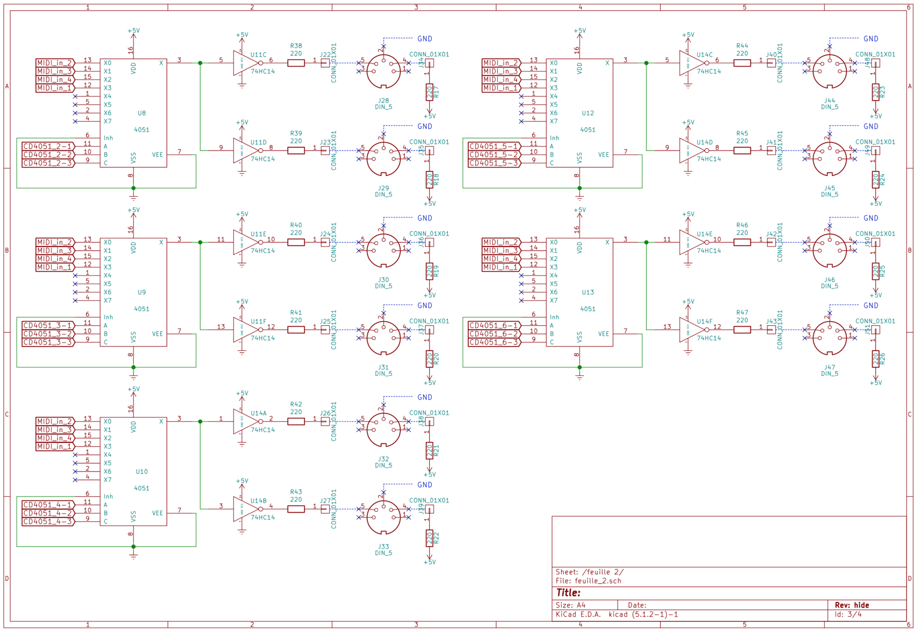
Task: Click the 'File: feuille_2.sch' text
Action: 588,581
